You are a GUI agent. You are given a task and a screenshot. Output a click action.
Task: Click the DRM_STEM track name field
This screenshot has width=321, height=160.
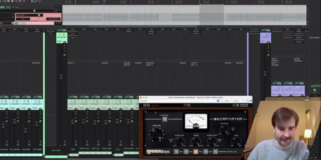[x=23, y=15]
